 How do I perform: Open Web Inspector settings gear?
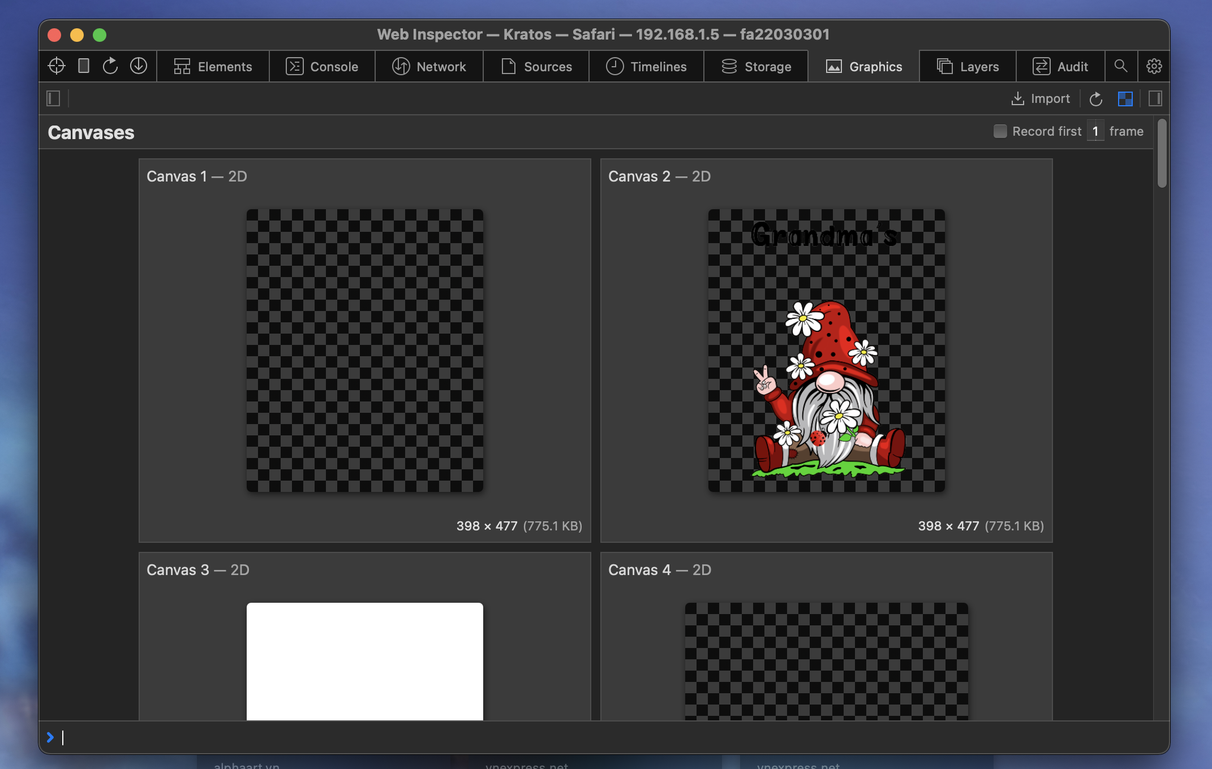pyautogui.click(x=1154, y=66)
